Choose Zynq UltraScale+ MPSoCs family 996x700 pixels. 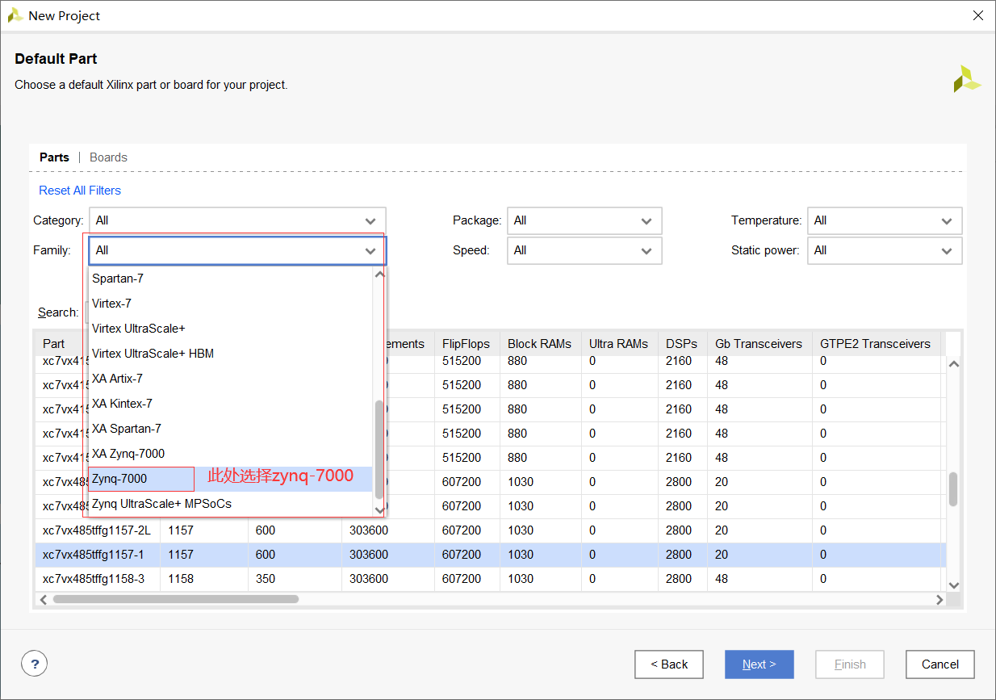[230, 504]
